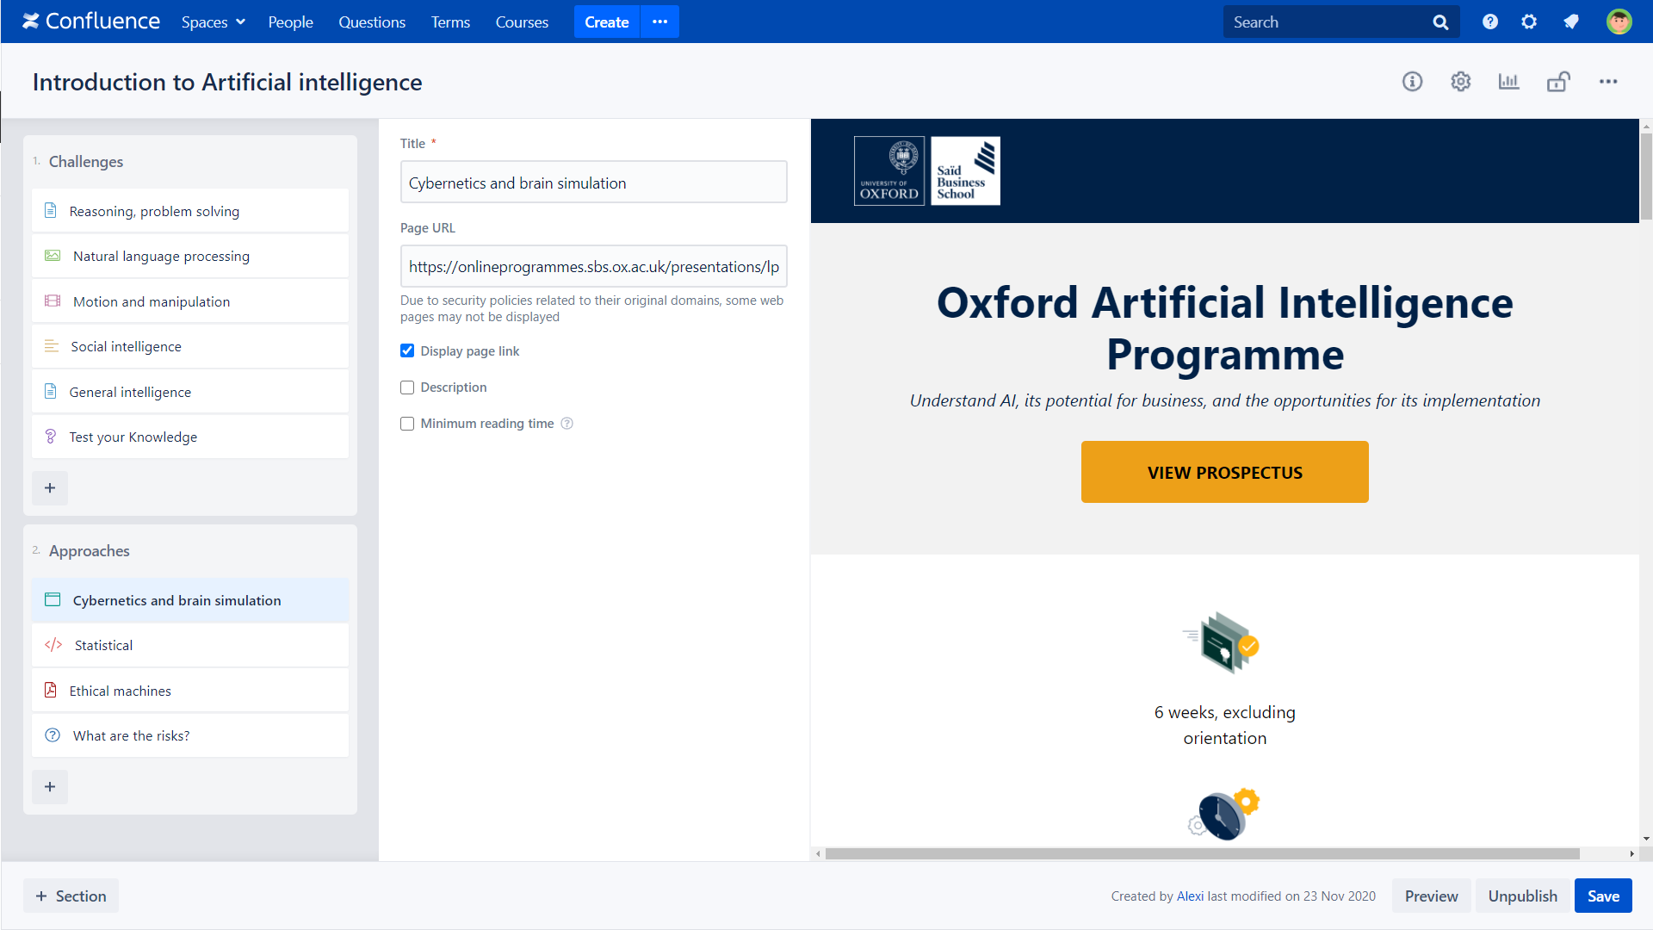Uncheck Display page link checkbox
1653x930 pixels.
pos(407,351)
